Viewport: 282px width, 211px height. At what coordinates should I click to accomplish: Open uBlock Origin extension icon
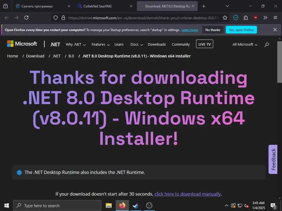[x=255, y=18]
